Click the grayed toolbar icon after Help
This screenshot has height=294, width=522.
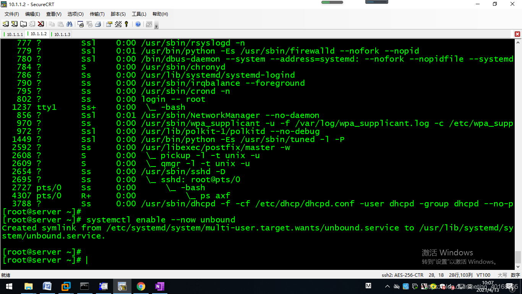click(x=149, y=24)
